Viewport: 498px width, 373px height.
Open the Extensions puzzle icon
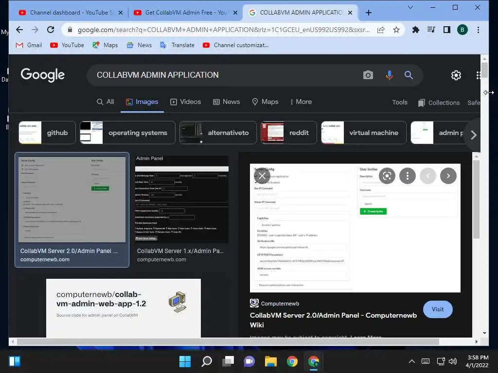pyautogui.click(x=415, y=30)
